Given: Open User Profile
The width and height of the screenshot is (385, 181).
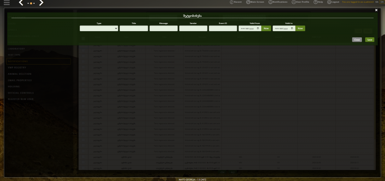Looking at the screenshot, I should pos(300,2).
